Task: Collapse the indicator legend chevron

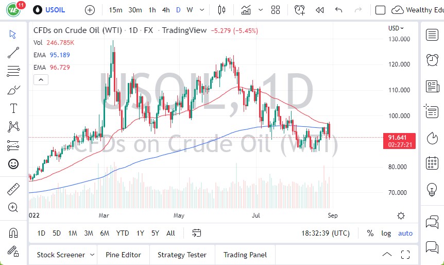Action: (x=41, y=79)
